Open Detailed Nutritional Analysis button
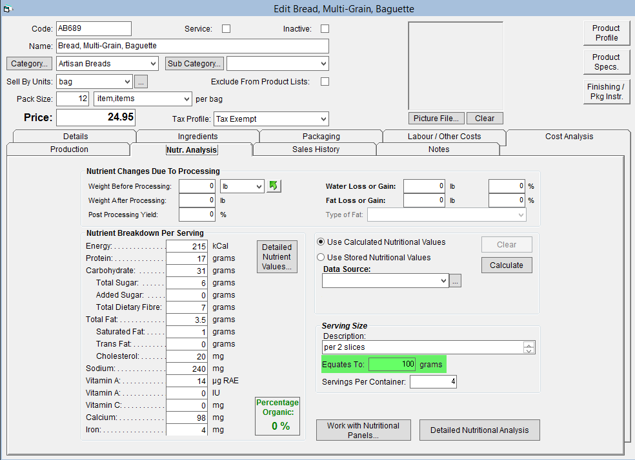Viewport: 635px width, 460px height. (479, 430)
